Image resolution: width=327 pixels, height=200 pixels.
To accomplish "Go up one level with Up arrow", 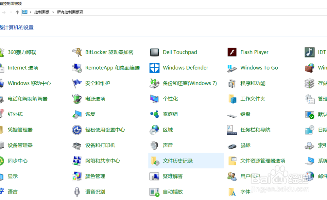I will (17, 12).
